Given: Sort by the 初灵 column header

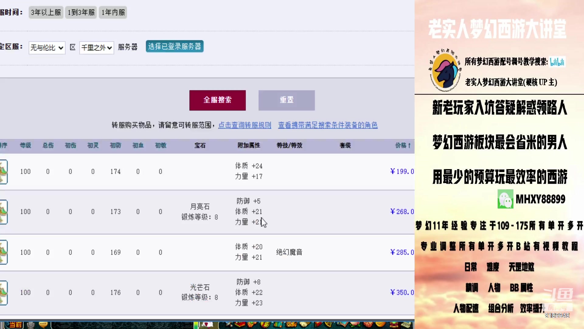Looking at the screenshot, I should [x=93, y=146].
